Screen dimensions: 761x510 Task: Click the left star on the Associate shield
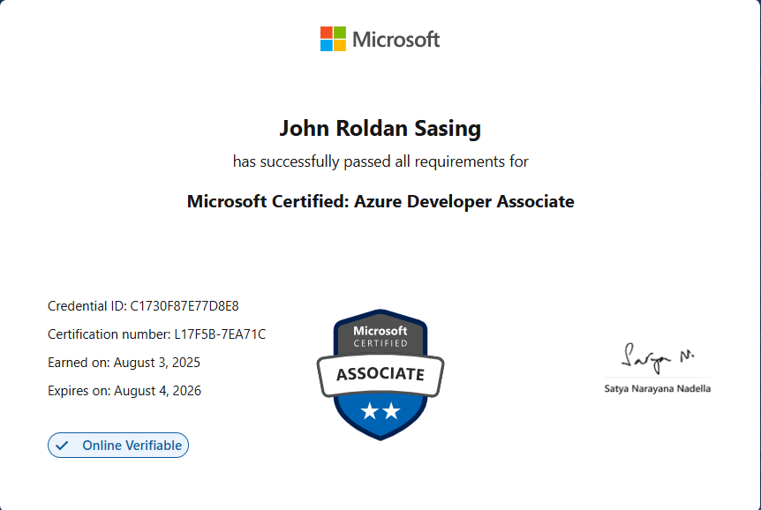click(370, 412)
